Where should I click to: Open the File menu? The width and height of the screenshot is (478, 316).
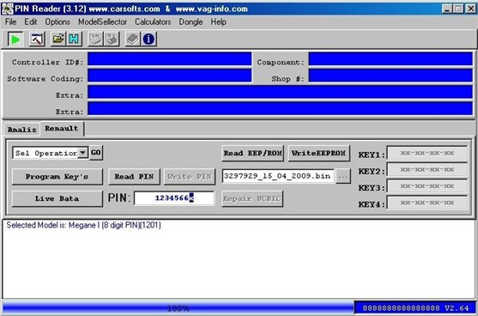tap(10, 22)
